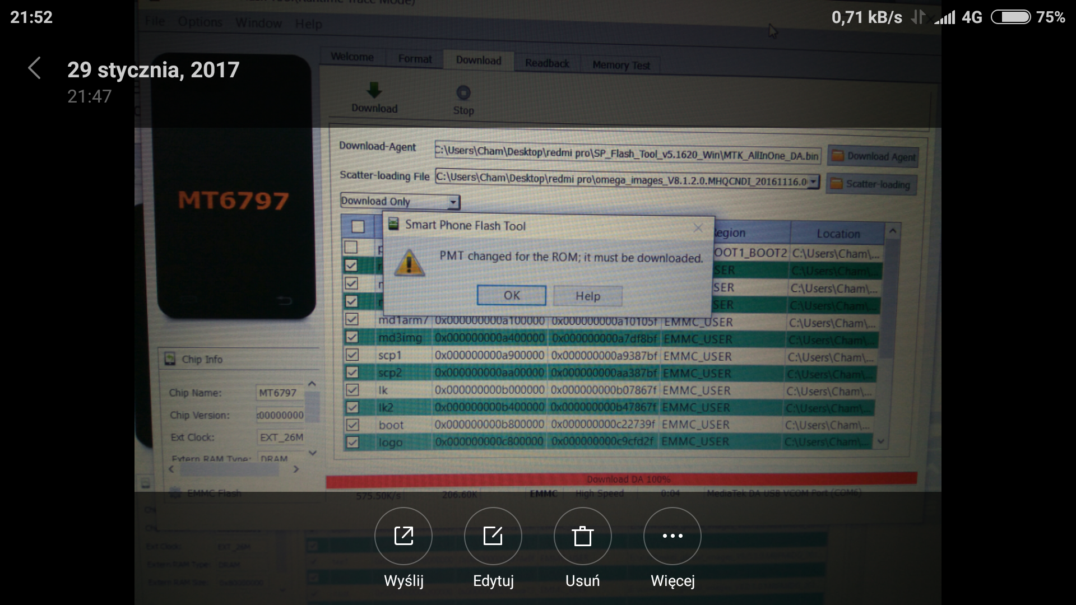Click the Stop icon in the toolbar
Screen dimensions: 1076x605
pyautogui.click(x=463, y=93)
